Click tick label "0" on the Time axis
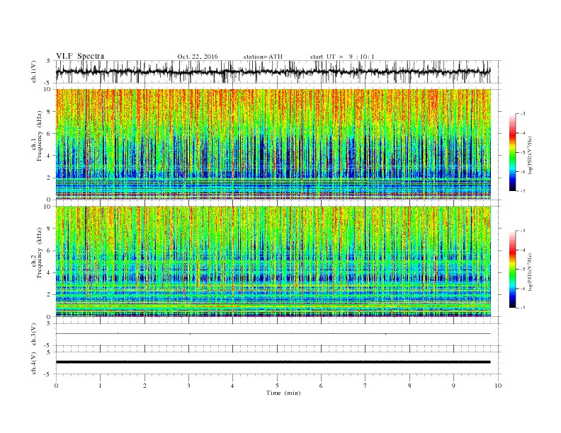Image resolution: width=561 pixels, height=433 pixels. tap(56, 386)
